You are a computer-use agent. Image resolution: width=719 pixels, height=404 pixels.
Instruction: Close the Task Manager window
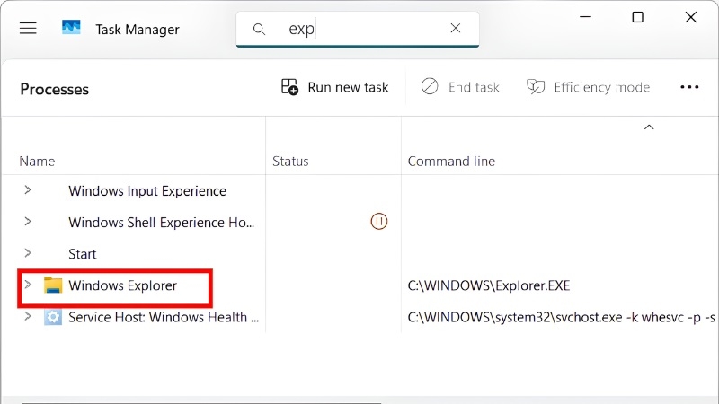(x=690, y=17)
